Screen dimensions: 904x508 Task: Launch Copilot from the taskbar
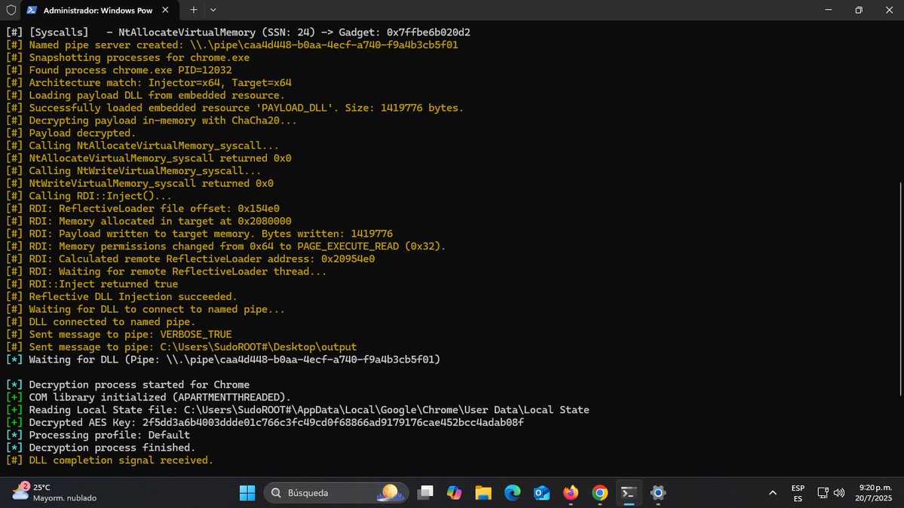[455, 493]
